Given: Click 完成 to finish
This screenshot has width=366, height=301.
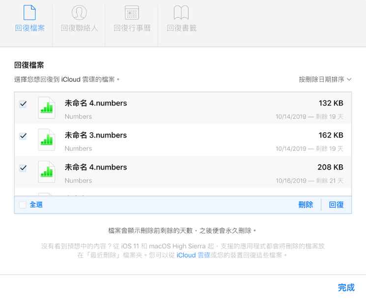Looking at the screenshot, I should (346, 287).
